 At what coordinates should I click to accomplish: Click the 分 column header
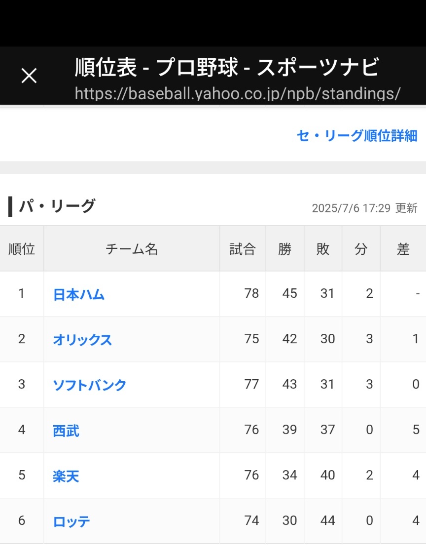tap(361, 249)
